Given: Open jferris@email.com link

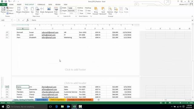Looking at the screenshot, I should pyautogui.click(x=49, y=87).
